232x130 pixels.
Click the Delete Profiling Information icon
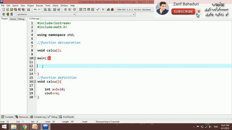tap(112, 10)
